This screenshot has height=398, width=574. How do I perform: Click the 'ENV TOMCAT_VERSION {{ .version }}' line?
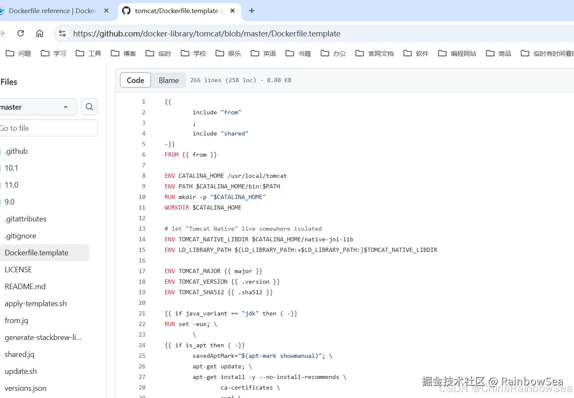(x=222, y=282)
